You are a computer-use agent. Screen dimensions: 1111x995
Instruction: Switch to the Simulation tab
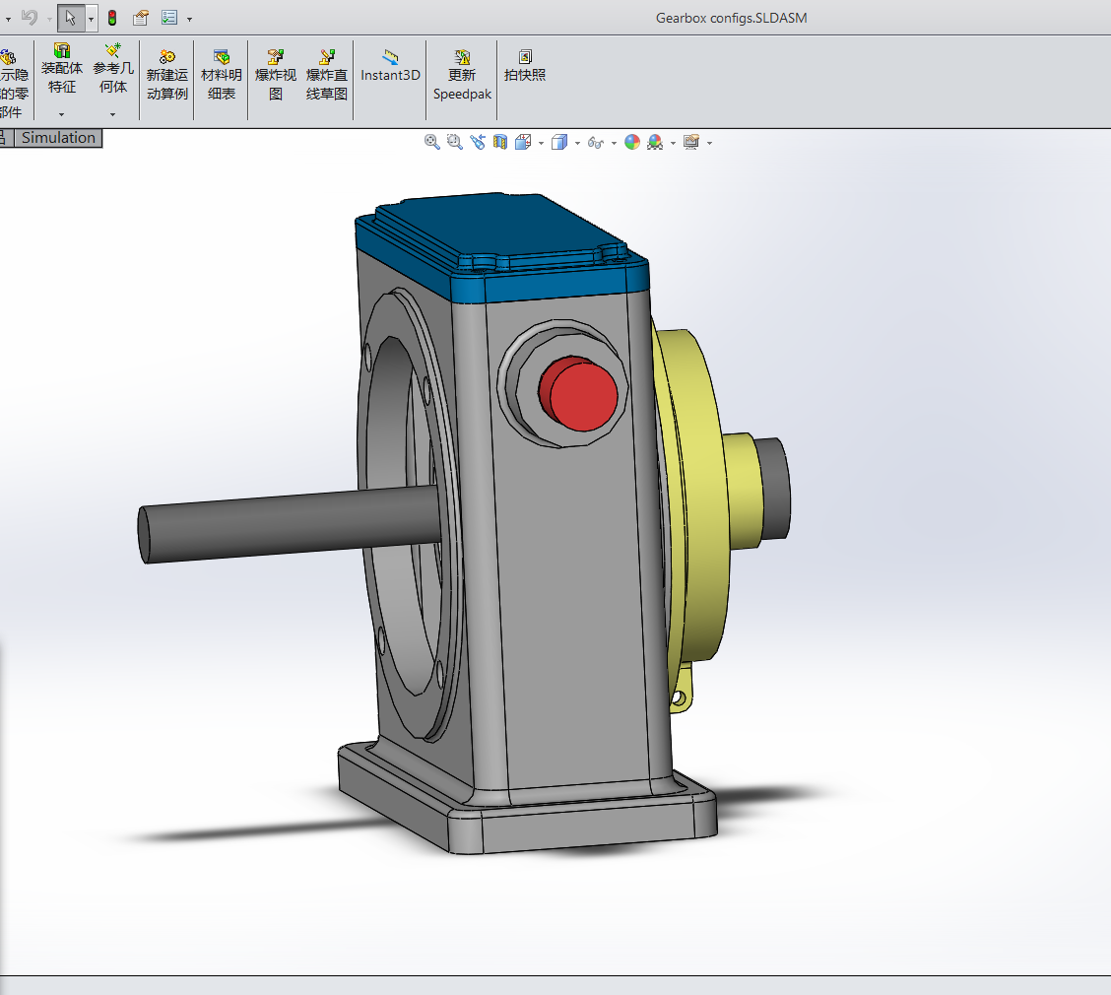tap(58, 138)
